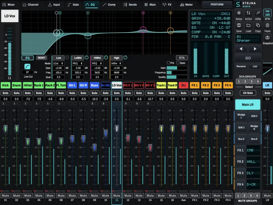Click the RTA Gain slider
The image size is (273, 205).
[x=177, y=68]
